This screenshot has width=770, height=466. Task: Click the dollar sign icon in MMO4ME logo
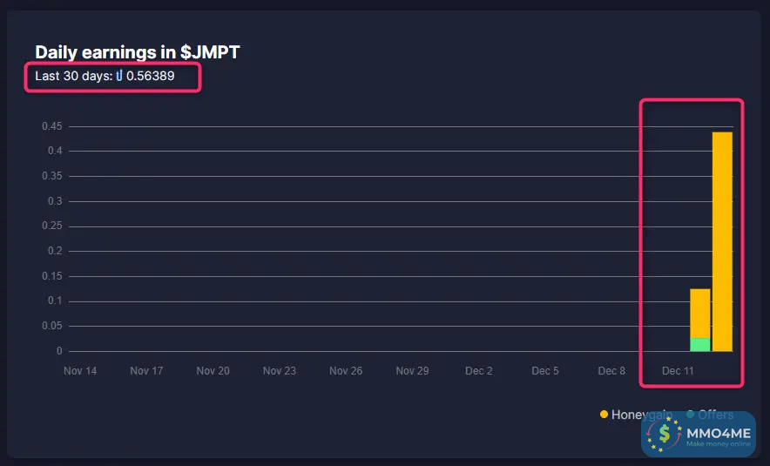666,433
